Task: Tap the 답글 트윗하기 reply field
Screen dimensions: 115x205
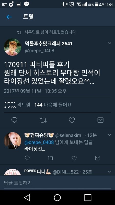Action: (57, 183)
